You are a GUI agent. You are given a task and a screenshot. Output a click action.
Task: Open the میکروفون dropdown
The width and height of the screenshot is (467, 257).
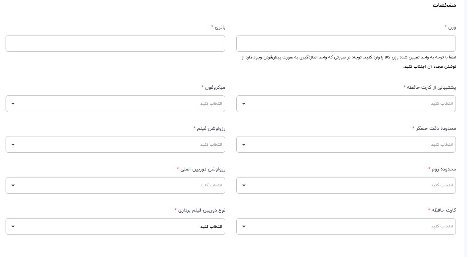click(x=115, y=104)
